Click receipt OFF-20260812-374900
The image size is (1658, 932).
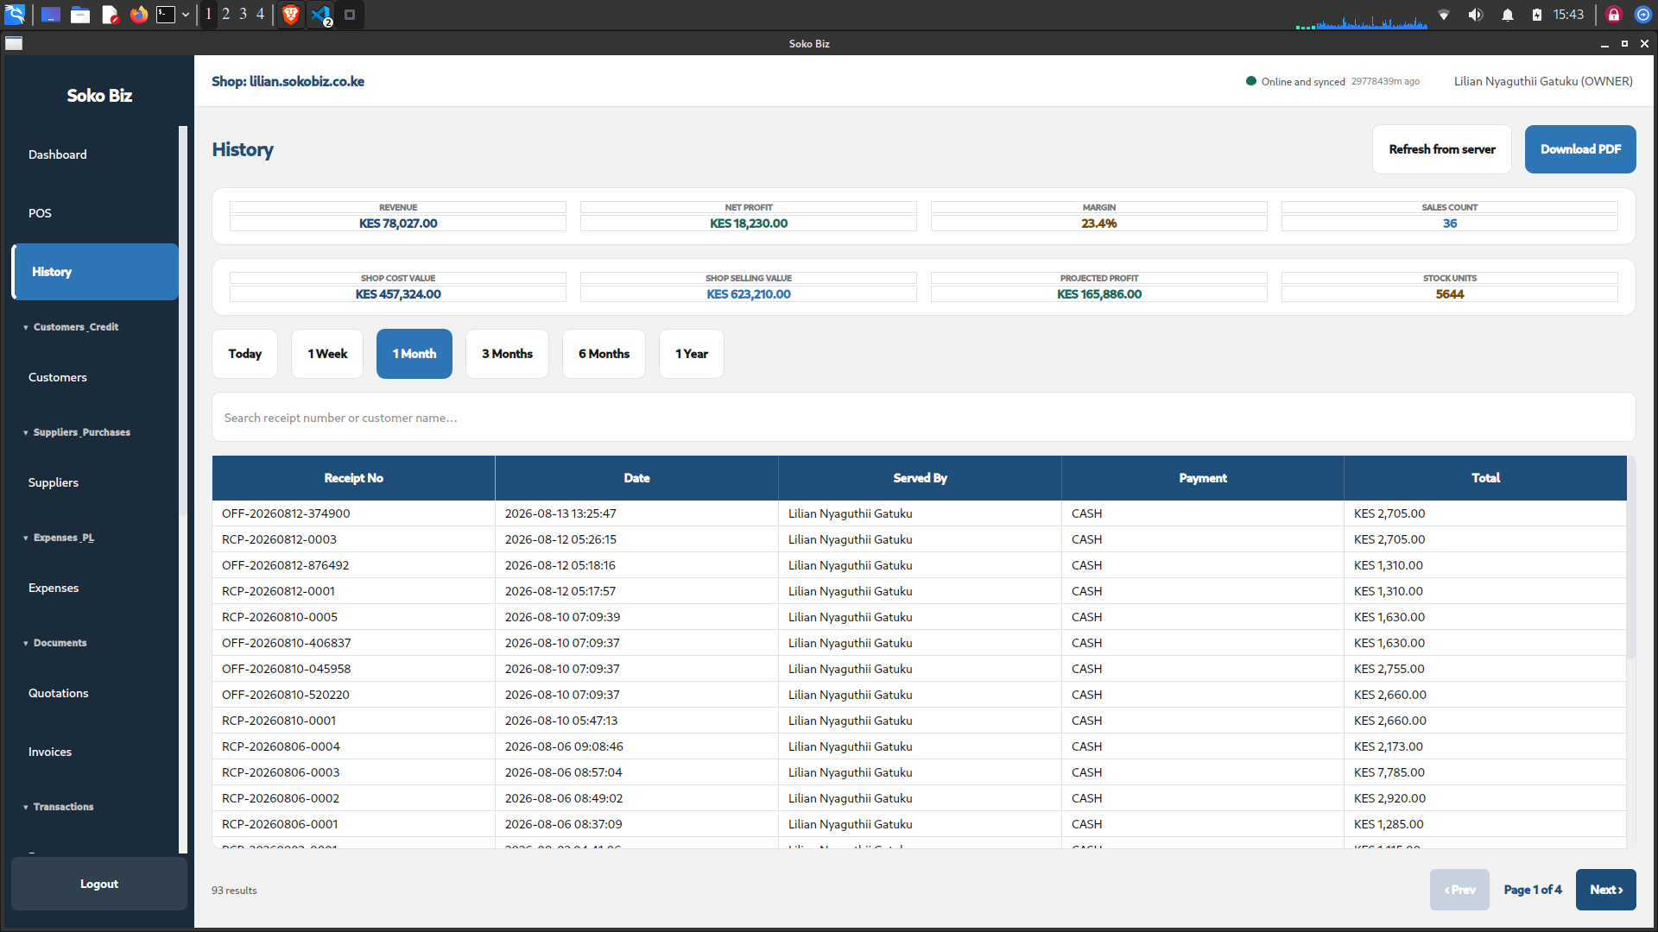click(286, 513)
